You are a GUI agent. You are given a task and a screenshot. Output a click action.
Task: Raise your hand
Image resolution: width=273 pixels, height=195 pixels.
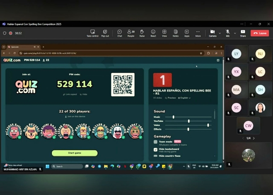[142, 33]
